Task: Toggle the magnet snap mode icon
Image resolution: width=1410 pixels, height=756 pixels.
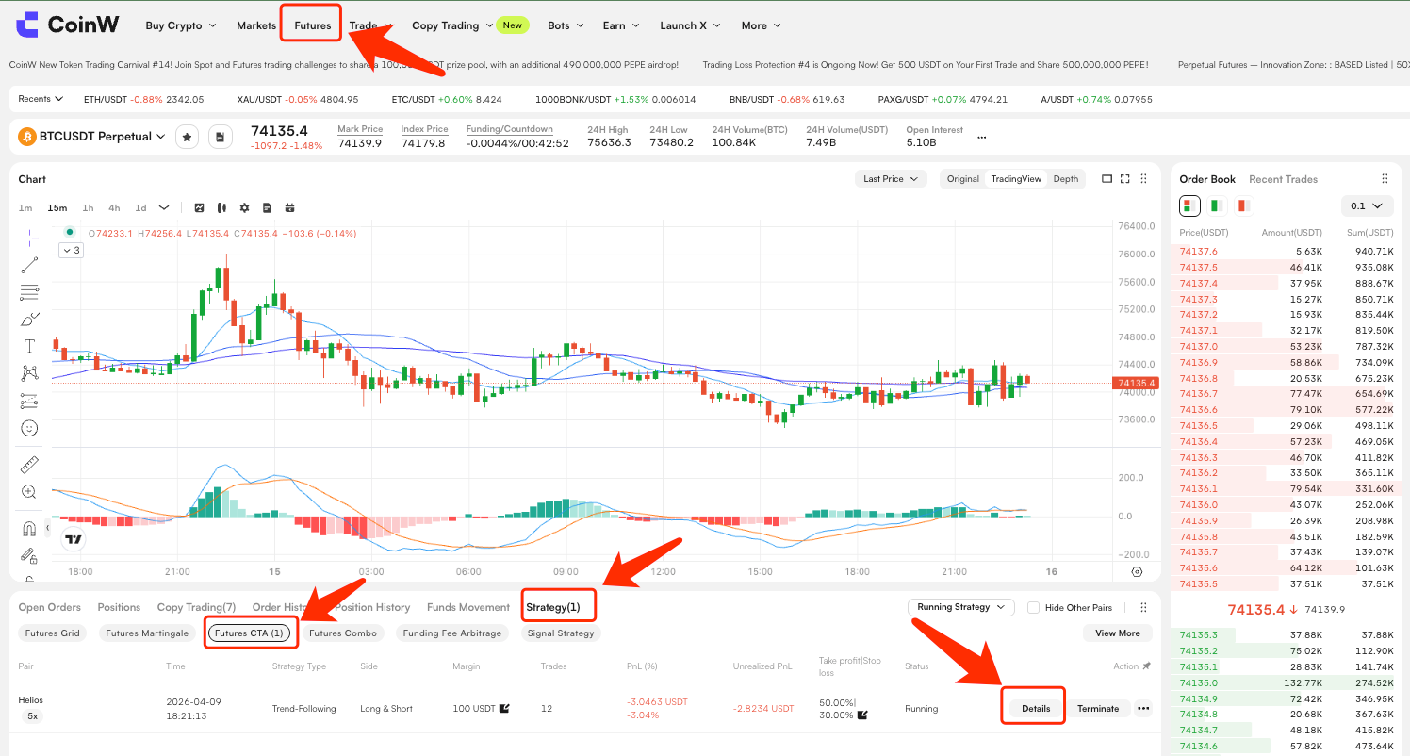Action: click(30, 528)
